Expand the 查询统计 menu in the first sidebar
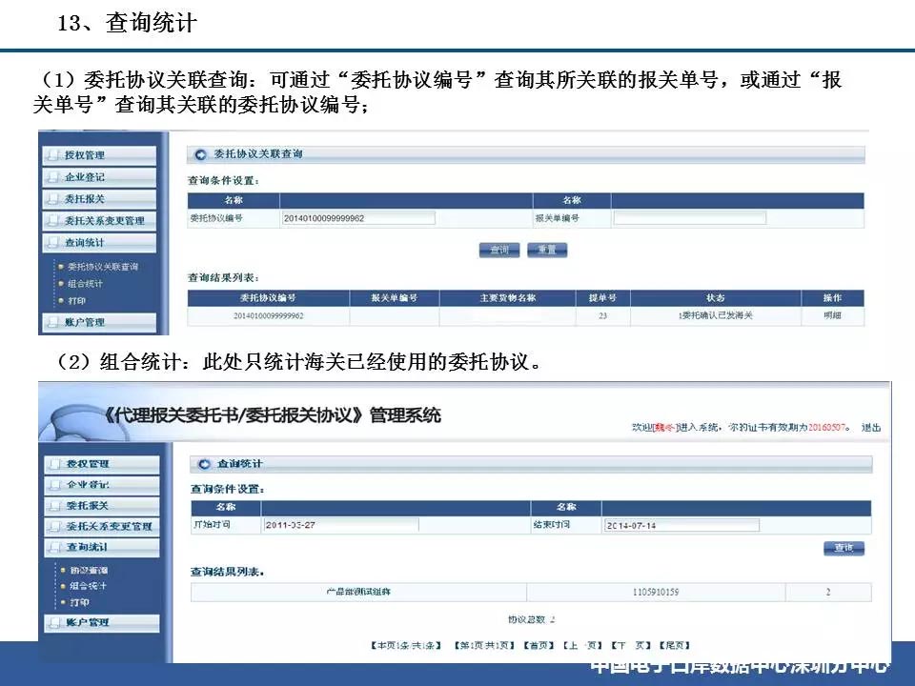This screenshot has width=915, height=686. click(99, 243)
